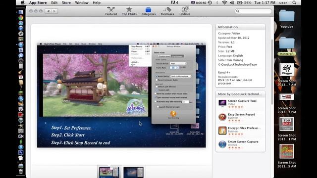Open the App Store menu
The height and width of the screenshot is (178, 317).
[x=38, y=2]
